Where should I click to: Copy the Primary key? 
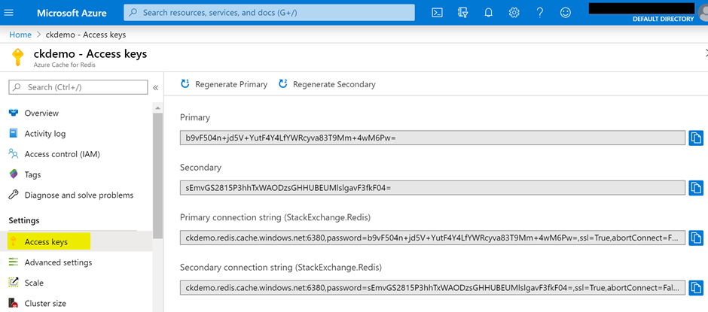[x=696, y=138]
